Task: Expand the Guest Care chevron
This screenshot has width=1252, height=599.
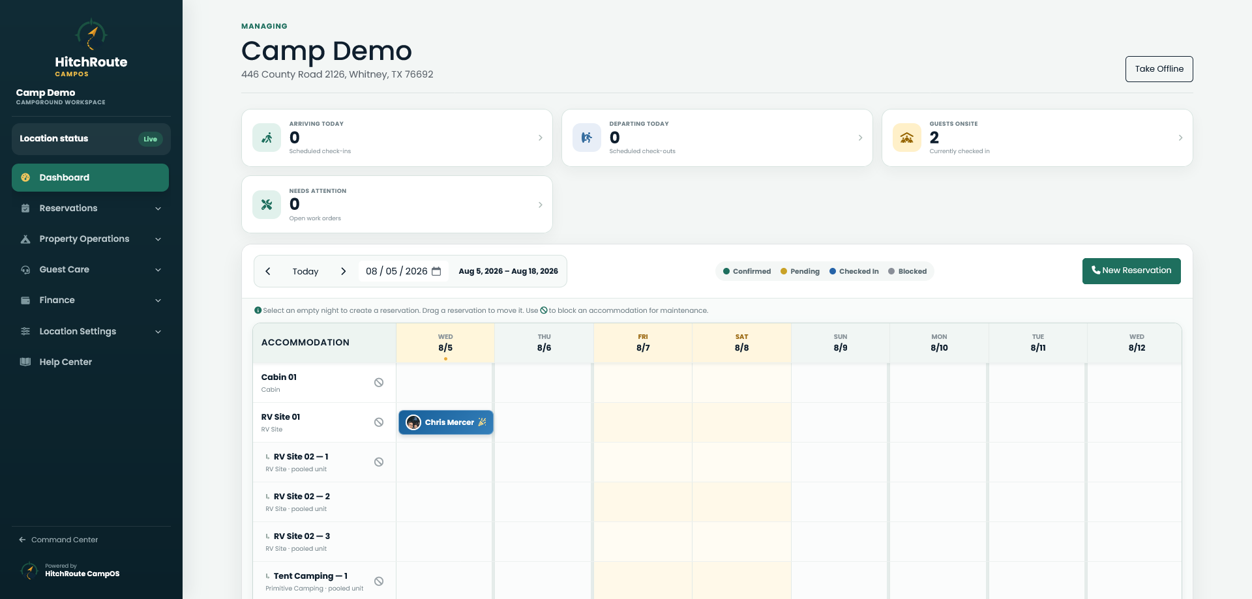Action: pyautogui.click(x=158, y=270)
